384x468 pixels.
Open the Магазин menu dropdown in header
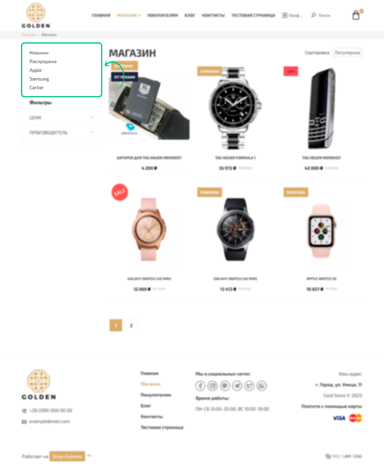129,15
